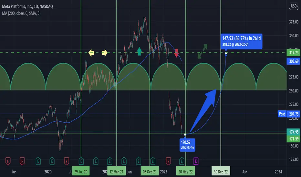Click the 20 May '22 date marker
The image size is (301, 177).
[185, 172]
